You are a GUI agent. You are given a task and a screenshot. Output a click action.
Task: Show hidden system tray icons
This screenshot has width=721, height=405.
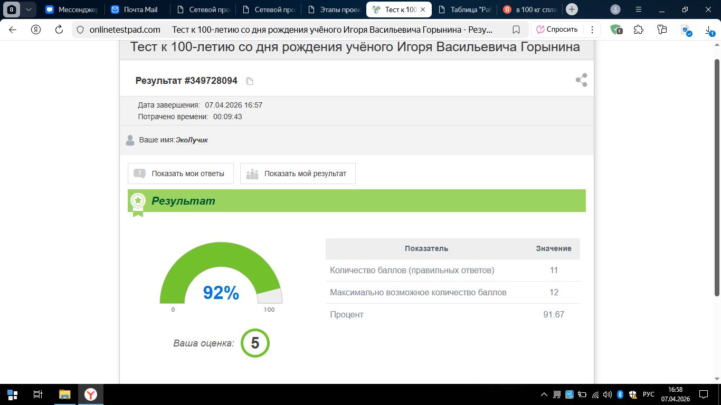click(x=544, y=394)
